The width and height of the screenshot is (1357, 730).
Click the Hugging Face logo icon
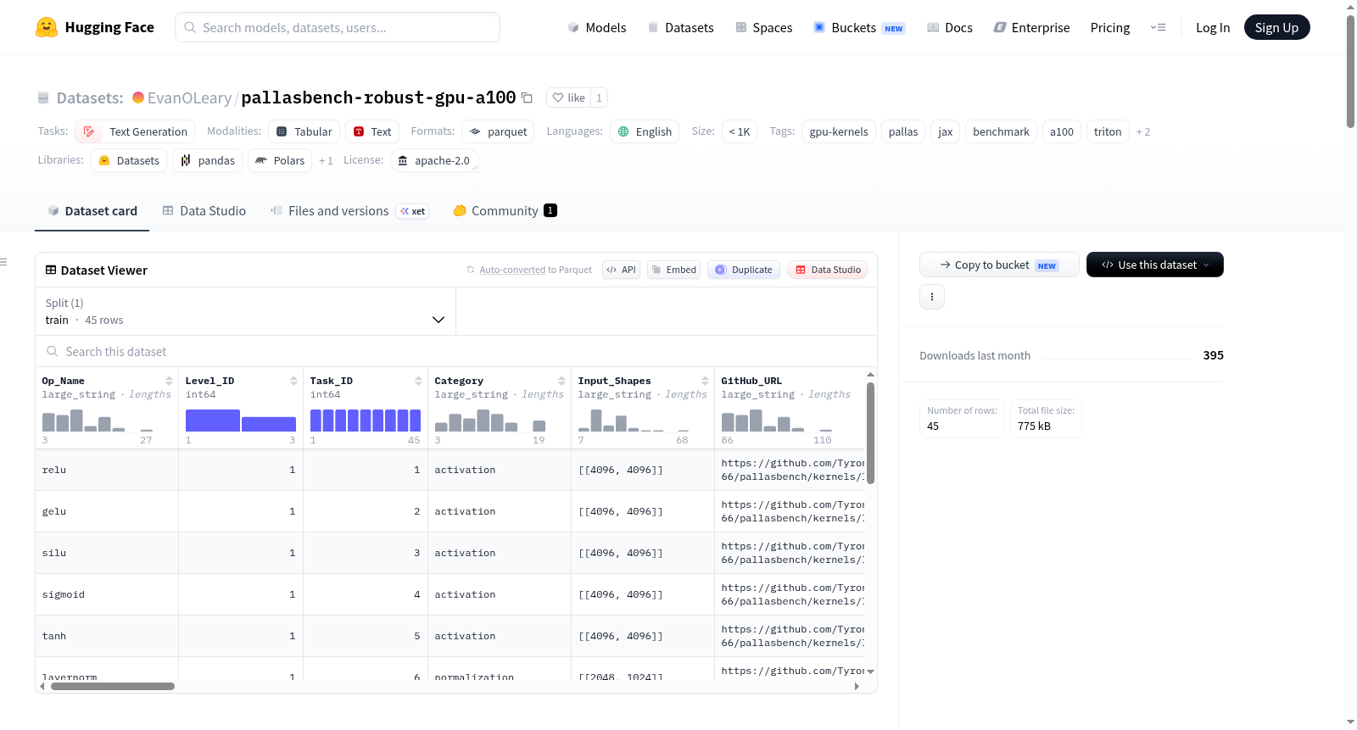[47, 27]
